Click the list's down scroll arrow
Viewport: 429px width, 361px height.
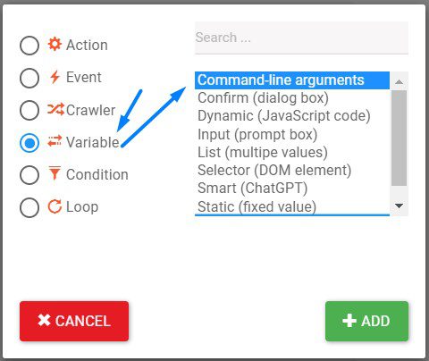(x=399, y=206)
